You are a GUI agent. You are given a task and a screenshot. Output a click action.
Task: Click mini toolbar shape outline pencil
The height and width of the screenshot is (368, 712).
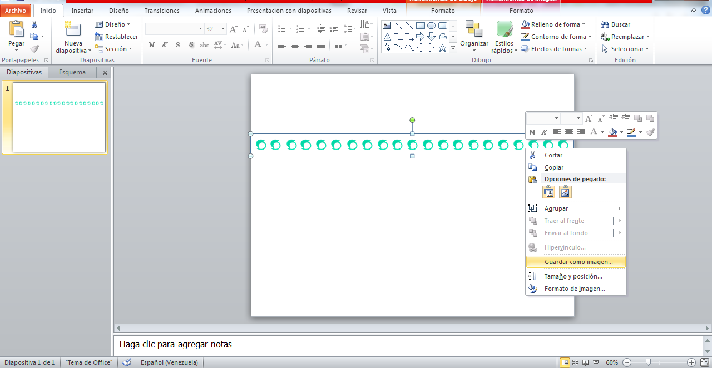tap(630, 132)
